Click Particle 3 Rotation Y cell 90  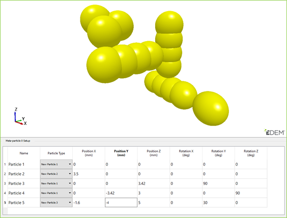coord(218,183)
